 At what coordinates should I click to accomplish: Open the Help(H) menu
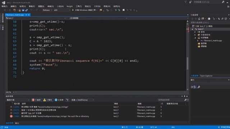117,6
